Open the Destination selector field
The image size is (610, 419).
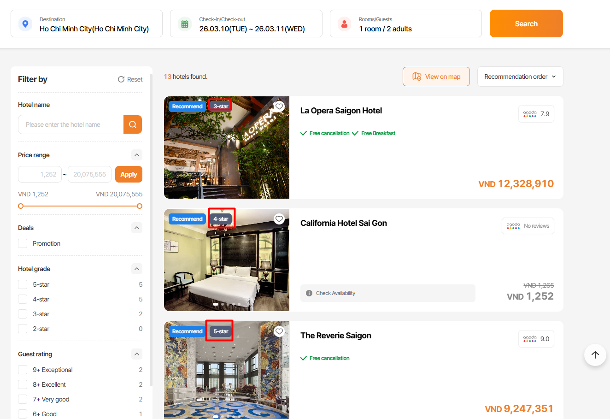click(87, 24)
